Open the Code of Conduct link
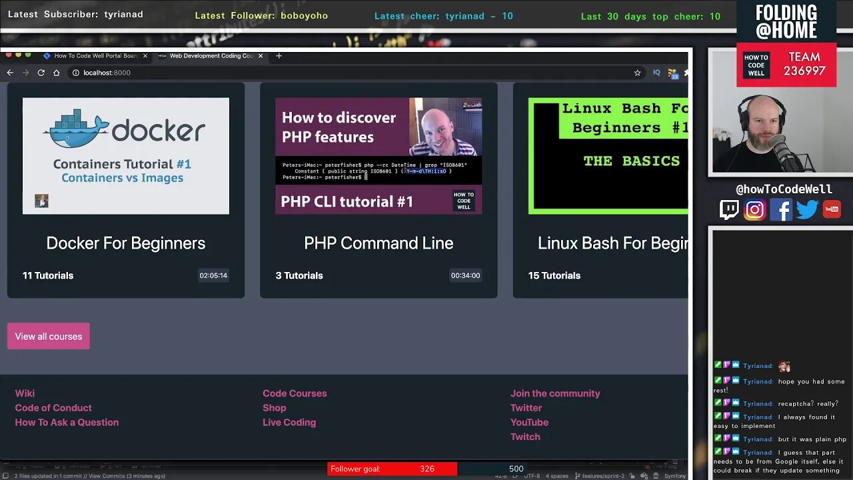Screen dimensions: 853x480 tap(53, 408)
